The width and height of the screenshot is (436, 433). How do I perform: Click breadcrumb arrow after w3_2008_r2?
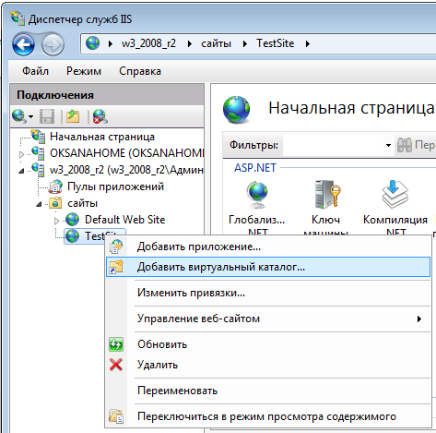[x=190, y=44]
